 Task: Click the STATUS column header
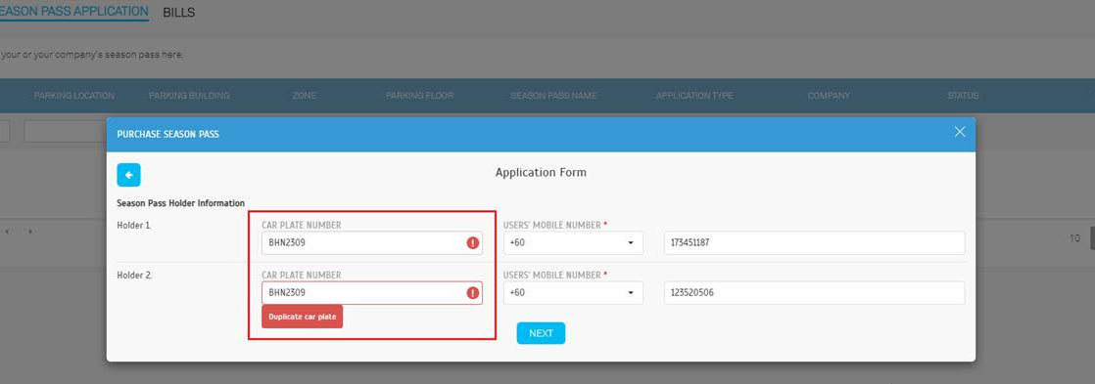click(x=963, y=96)
